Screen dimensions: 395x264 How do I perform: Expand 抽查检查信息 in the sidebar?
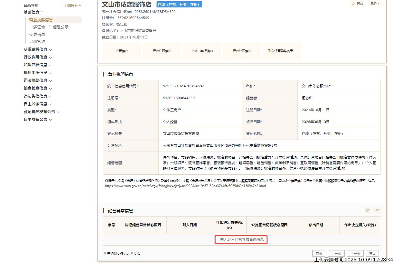pyautogui.click(x=37, y=88)
